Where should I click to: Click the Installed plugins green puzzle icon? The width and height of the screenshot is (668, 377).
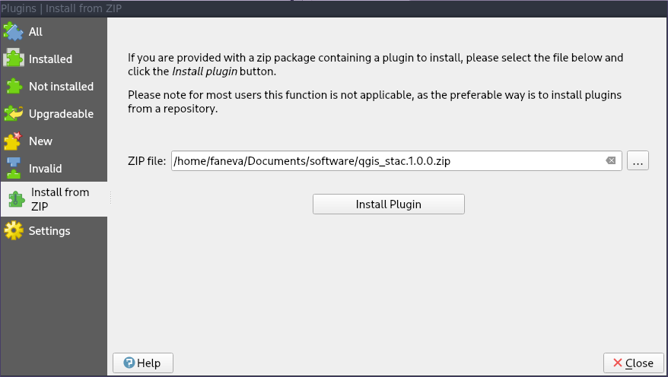[x=14, y=59]
